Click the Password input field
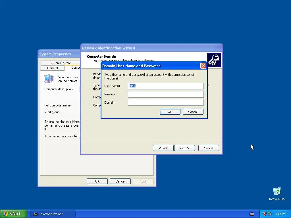The height and width of the screenshot is (218, 291). (166, 94)
